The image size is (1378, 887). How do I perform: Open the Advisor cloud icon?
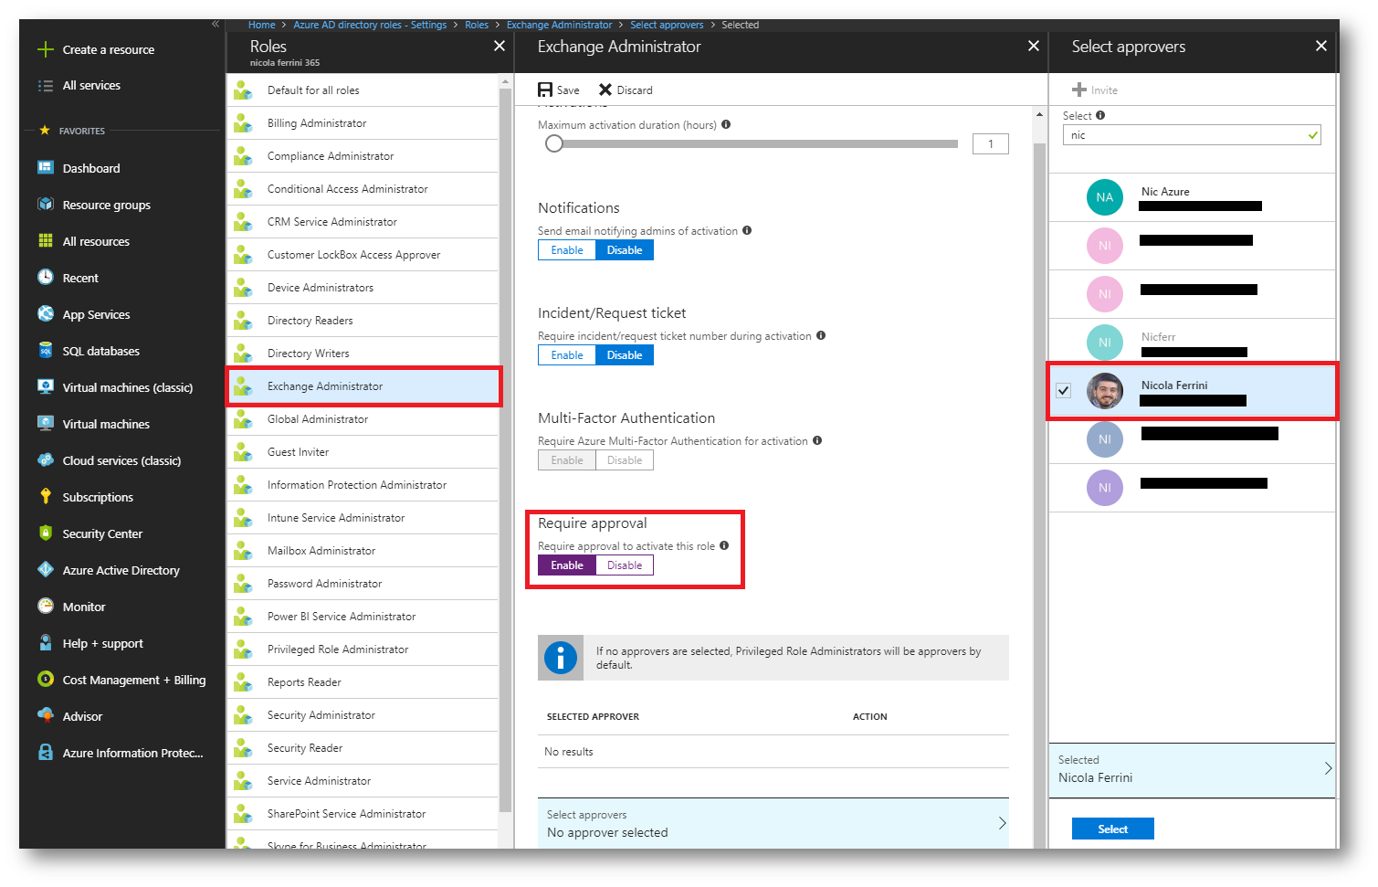point(45,716)
